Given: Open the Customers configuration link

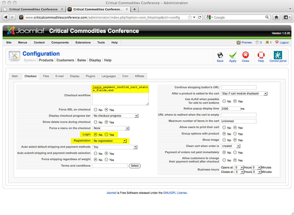Looking at the screenshot, I should [65, 60].
